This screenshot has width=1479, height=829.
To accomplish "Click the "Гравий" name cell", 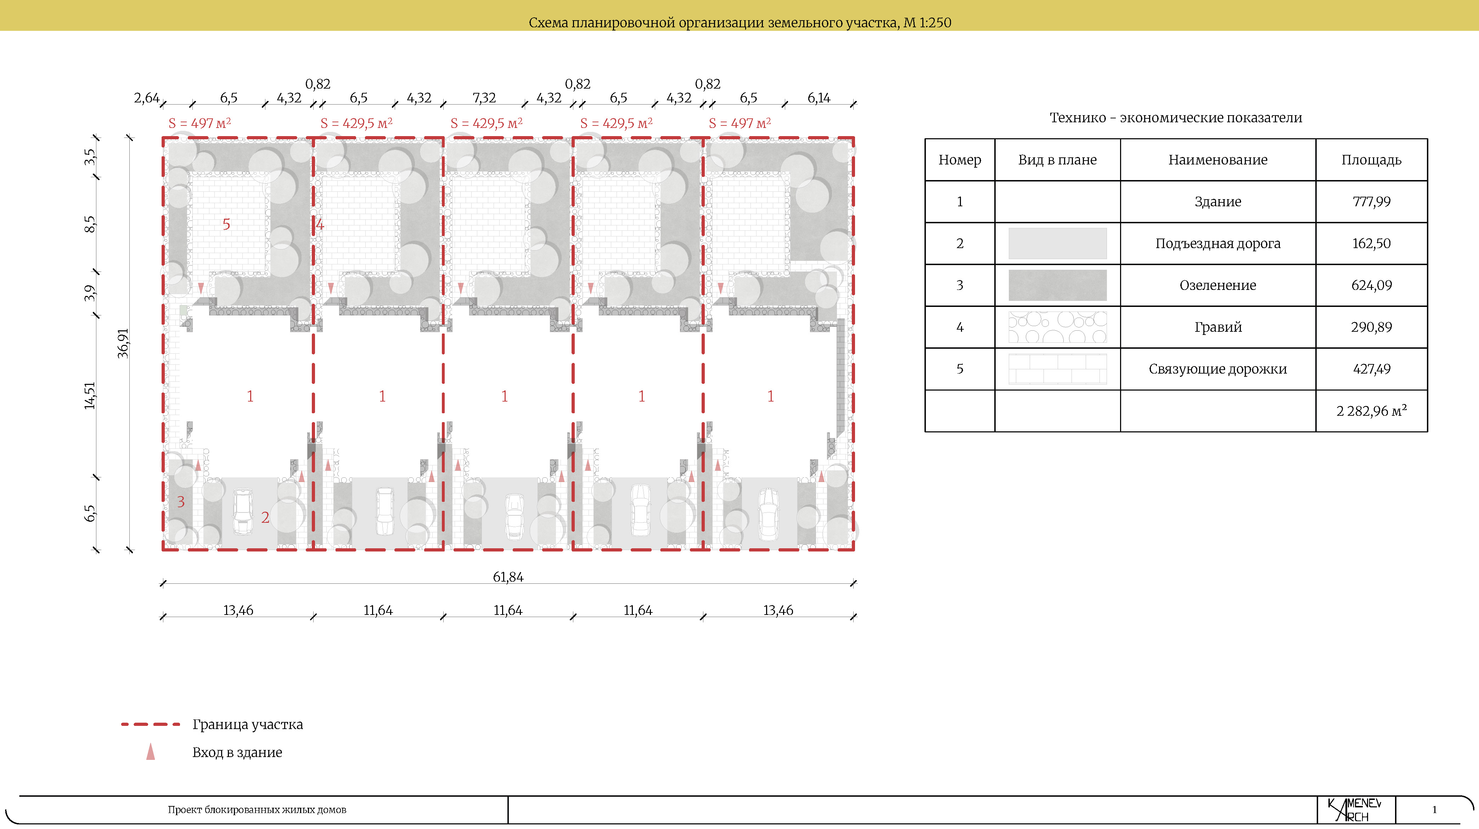I will tap(1218, 327).
